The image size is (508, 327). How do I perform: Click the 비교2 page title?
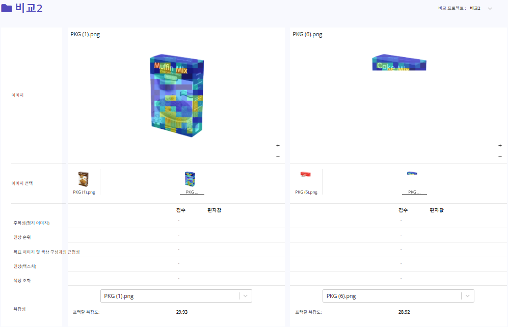pos(29,8)
